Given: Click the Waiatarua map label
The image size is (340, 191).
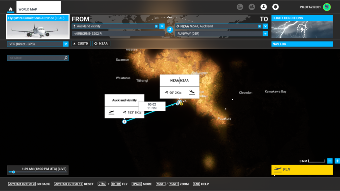Looking at the screenshot, I should [123, 78].
